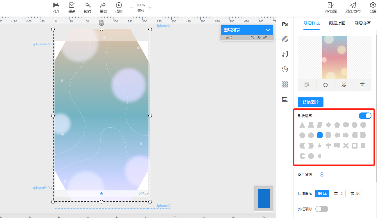Open the music note tool in sidebar
This screenshot has height=218, width=377.
285,54
